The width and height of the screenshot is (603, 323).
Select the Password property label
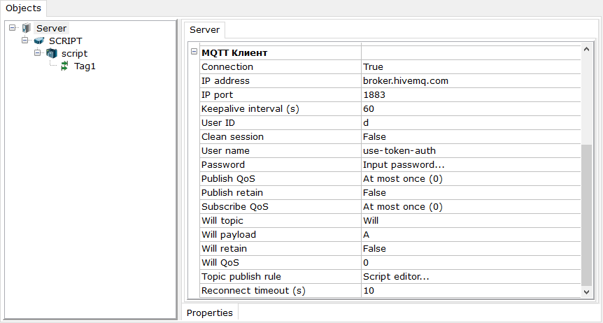pyautogui.click(x=223, y=164)
